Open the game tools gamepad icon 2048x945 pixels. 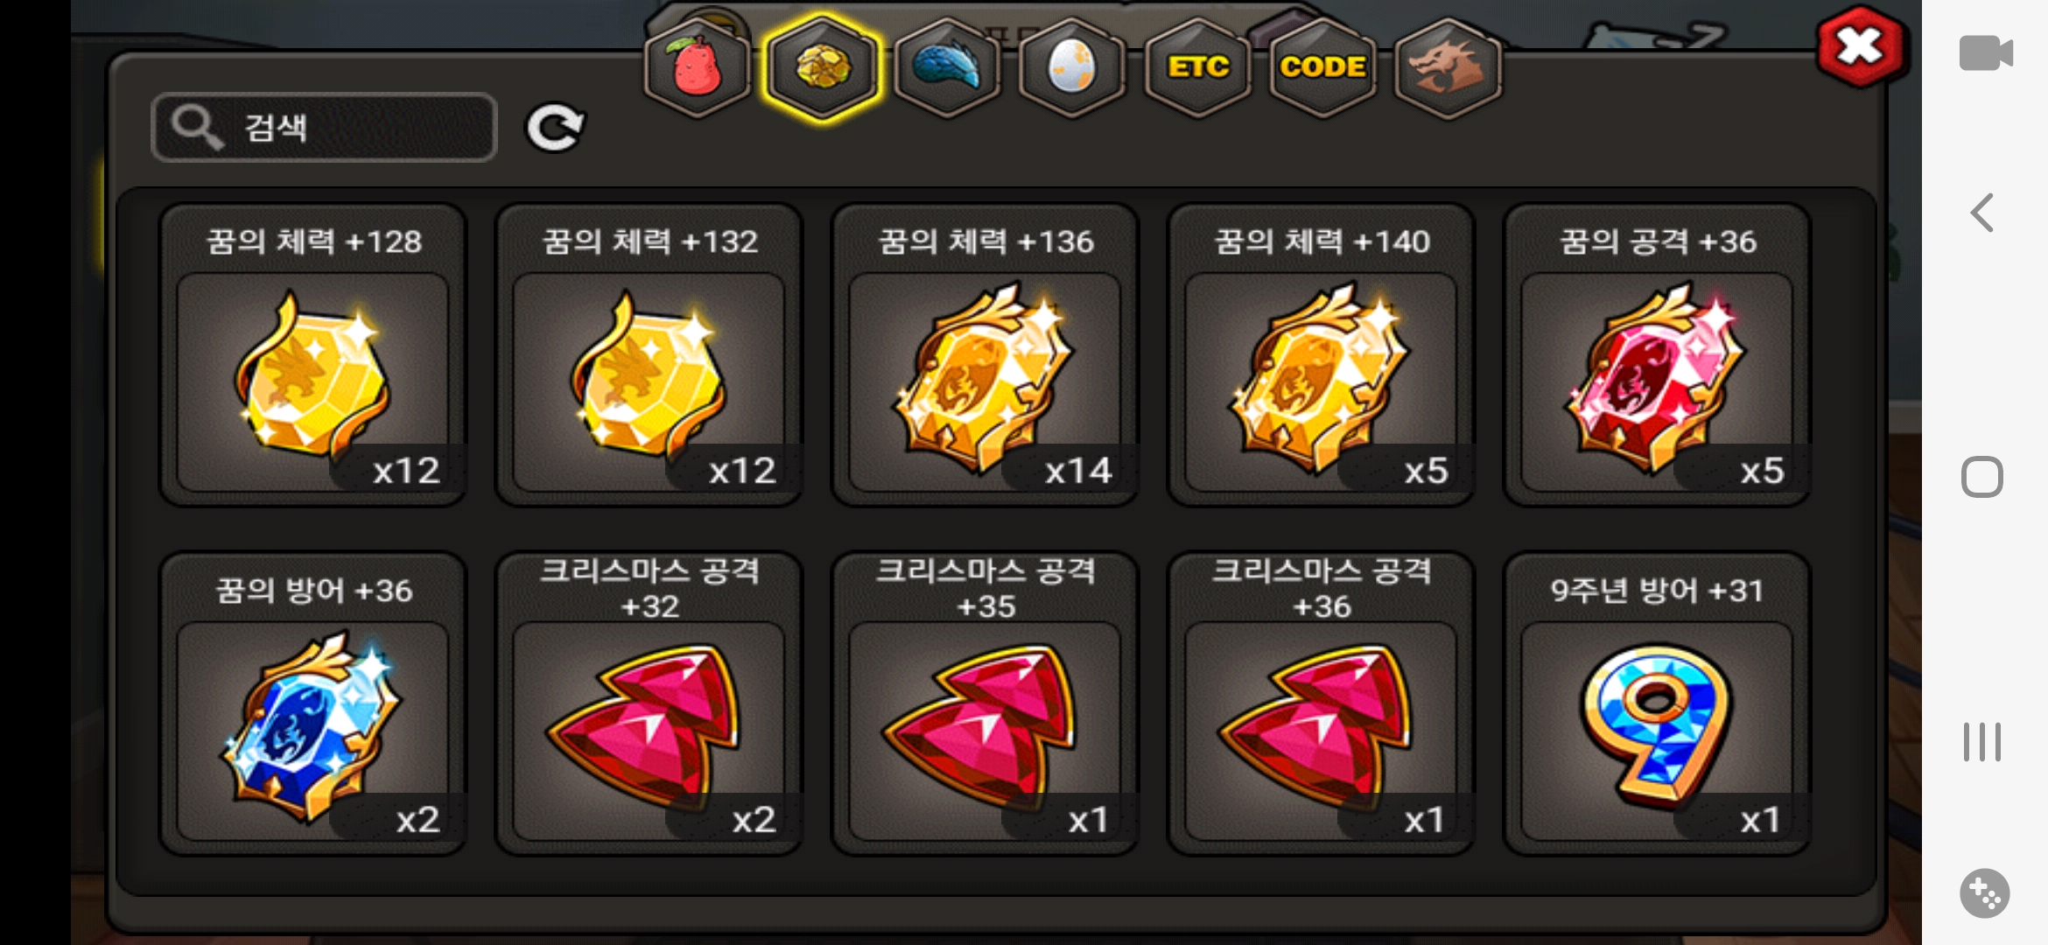pyautogui.click(x=1984, y=893)
